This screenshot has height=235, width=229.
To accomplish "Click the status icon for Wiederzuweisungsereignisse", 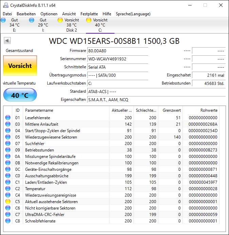I will [x=8, y=195].
